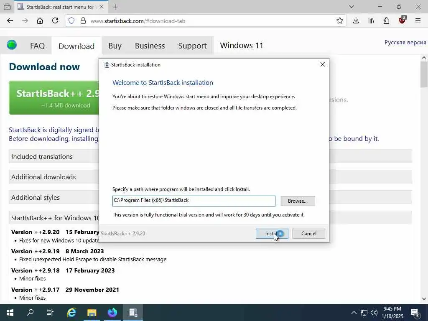
Task: Close the StartIsBack installation dialog
Action: pyautogui.click(x=322, y=64)
